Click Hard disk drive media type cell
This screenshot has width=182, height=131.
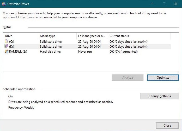point(50,52)
